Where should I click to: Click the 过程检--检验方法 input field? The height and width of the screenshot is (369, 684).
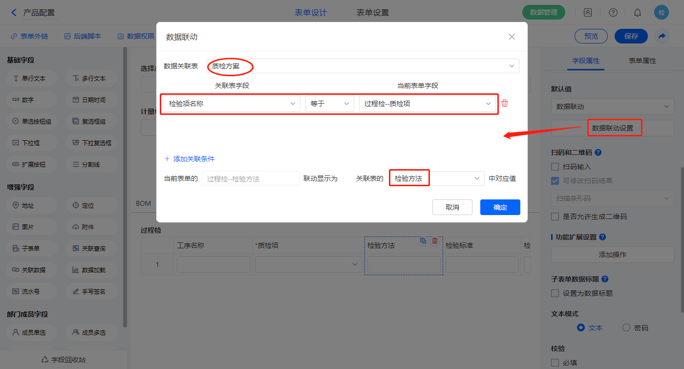(x=250, y=179)
